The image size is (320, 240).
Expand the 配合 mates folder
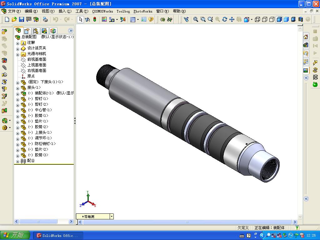click(x=17, y=162)
